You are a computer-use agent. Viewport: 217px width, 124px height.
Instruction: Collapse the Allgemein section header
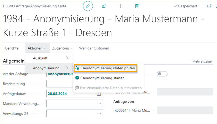tap(14, 61)
